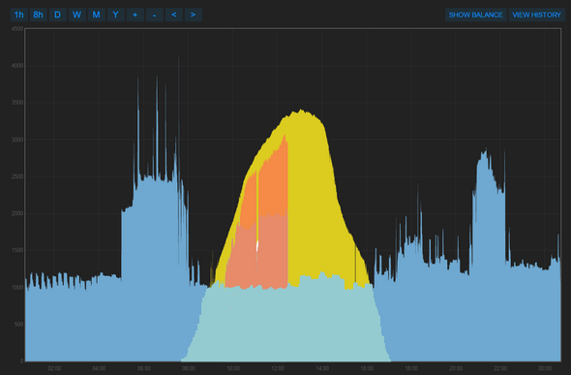Select the D (day) view
Screen dimensions: 571x375
tap(57, 15)
